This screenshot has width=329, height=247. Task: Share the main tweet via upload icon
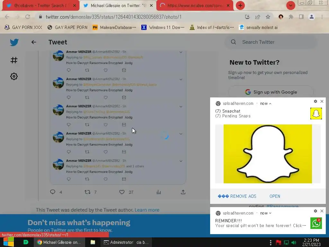183,192
